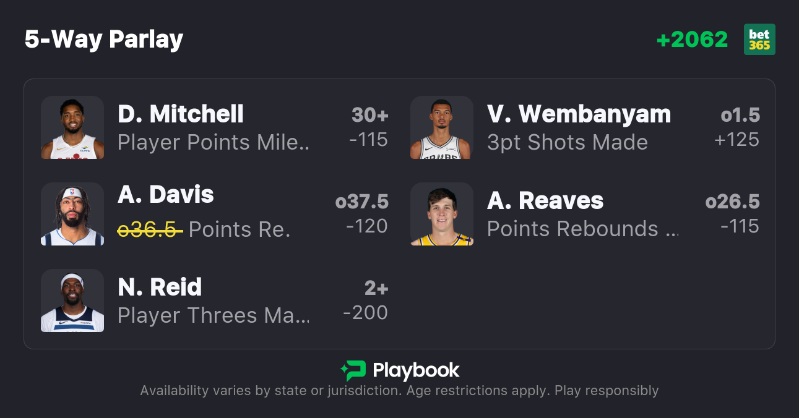Image resolution: width=799 pixels, height=418 pixels.
Task: Click N. Reid's -200 odds
Action: click(365, 313)
